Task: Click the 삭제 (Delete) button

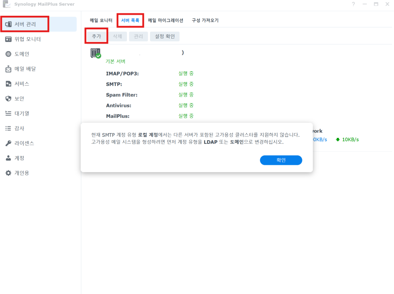Action: coord(117,36)
